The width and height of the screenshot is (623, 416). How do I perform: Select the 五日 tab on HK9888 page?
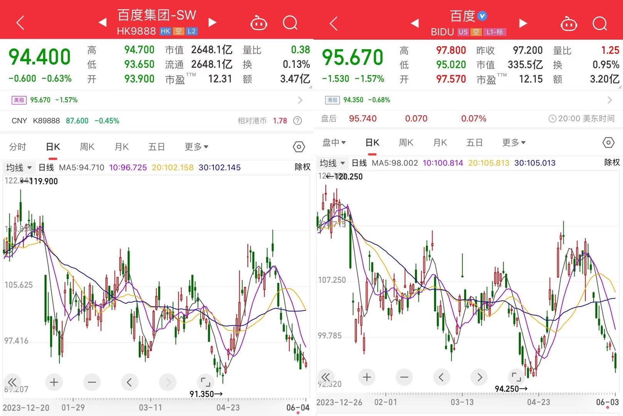(156, 147)
